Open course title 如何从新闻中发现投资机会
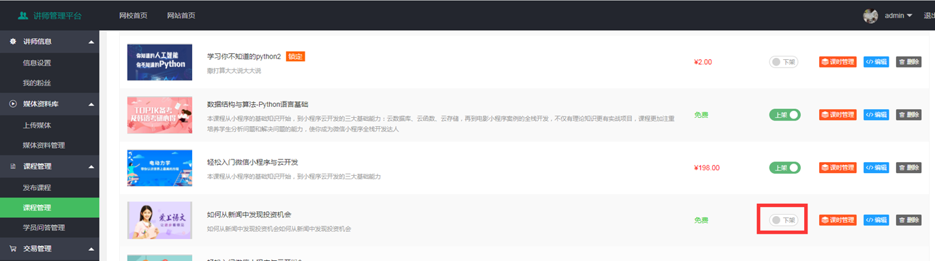 click(249, 215)
